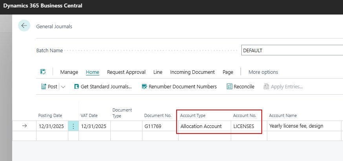Click the Renumber Document Numbers icon
The height and width of the screenshot is (161, 343).
144,86
